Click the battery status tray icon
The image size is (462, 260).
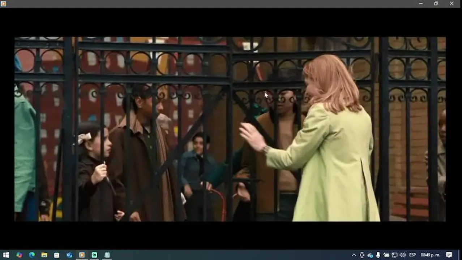coord(386,255)
